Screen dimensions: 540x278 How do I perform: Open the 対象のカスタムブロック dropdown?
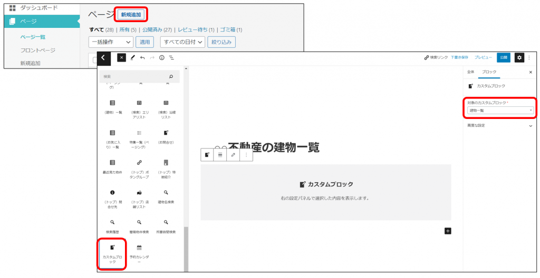pyautogui.click(x=500, y=110)
